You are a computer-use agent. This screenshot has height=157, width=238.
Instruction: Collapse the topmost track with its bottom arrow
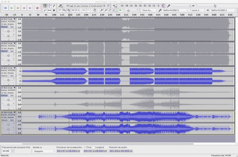click(x=8, y=40)
